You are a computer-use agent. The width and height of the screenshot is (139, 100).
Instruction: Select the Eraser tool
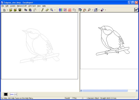click(47, 10)
